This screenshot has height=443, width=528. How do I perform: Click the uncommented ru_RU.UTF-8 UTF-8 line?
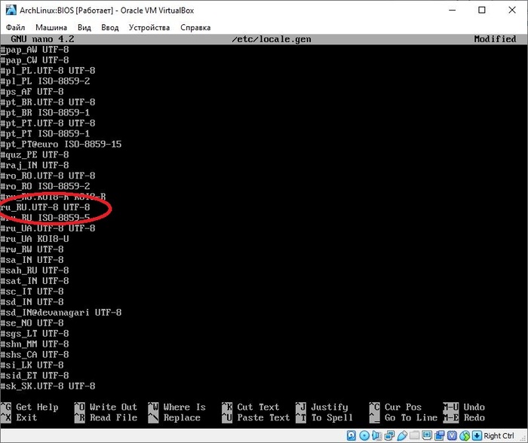pos(45,207)
